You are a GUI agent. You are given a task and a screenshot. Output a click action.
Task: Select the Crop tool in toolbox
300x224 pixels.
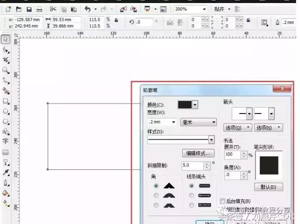6,60
